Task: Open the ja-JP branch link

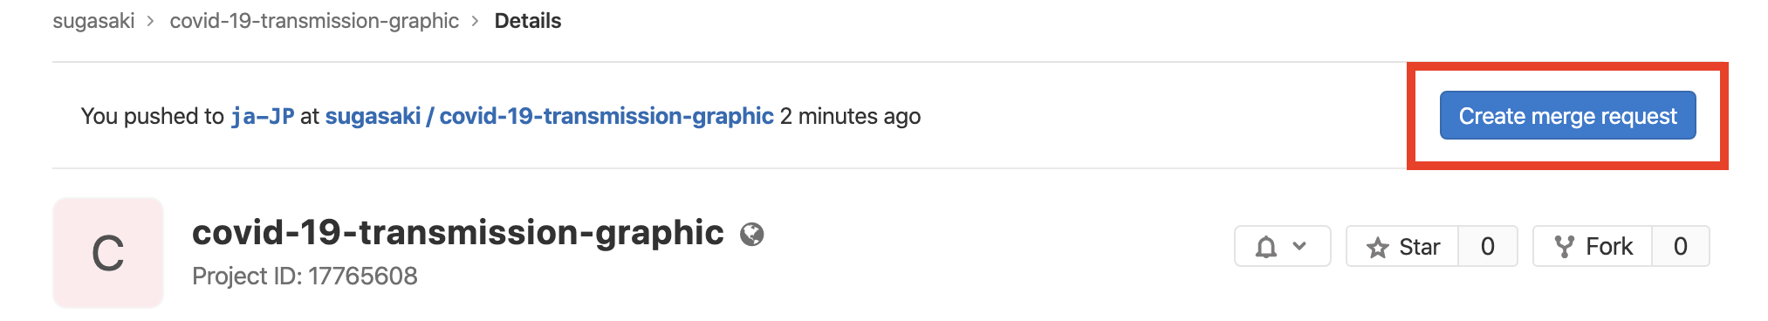Action: [263, 116]
